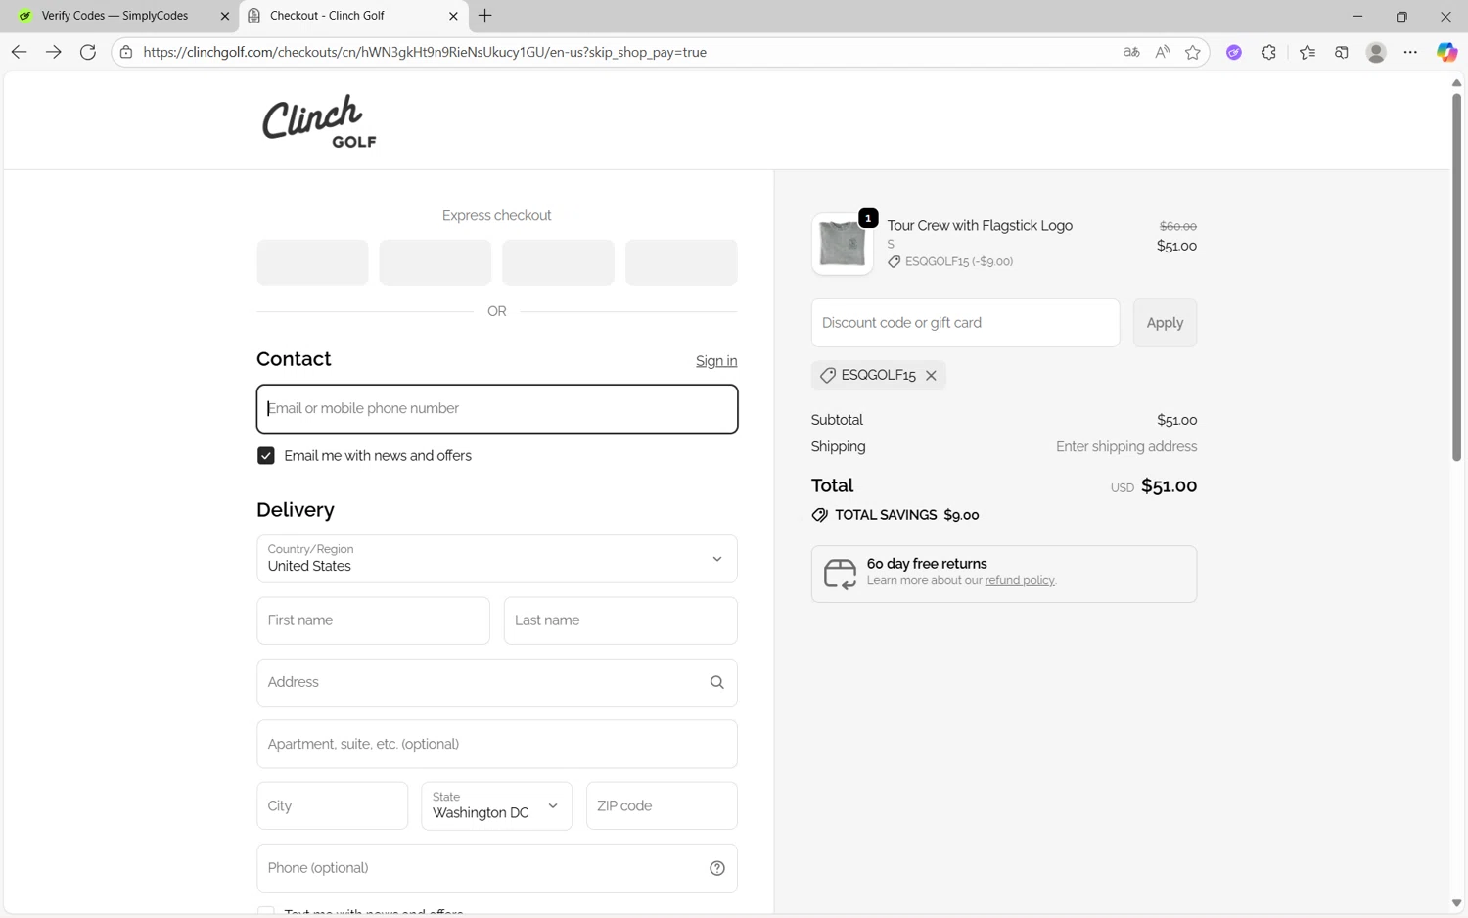Click the First name field
The width and height of the screenshot is (1468, 918).
(x=374, y=620)
